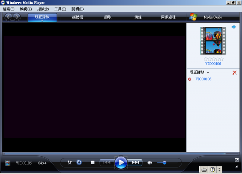
Task: Rate the video using the star rating
Action: click(214, 59)
